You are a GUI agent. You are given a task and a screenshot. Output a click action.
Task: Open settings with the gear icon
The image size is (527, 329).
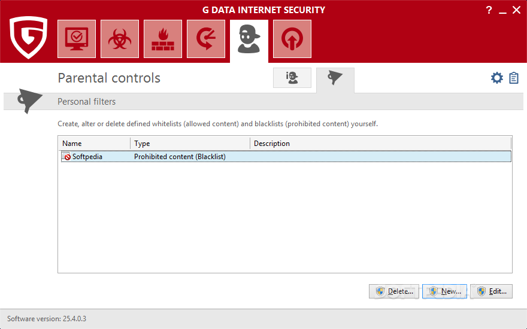496,78
